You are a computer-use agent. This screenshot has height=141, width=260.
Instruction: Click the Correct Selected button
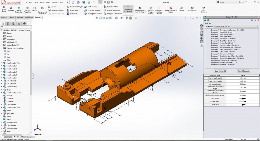[243, 71]
